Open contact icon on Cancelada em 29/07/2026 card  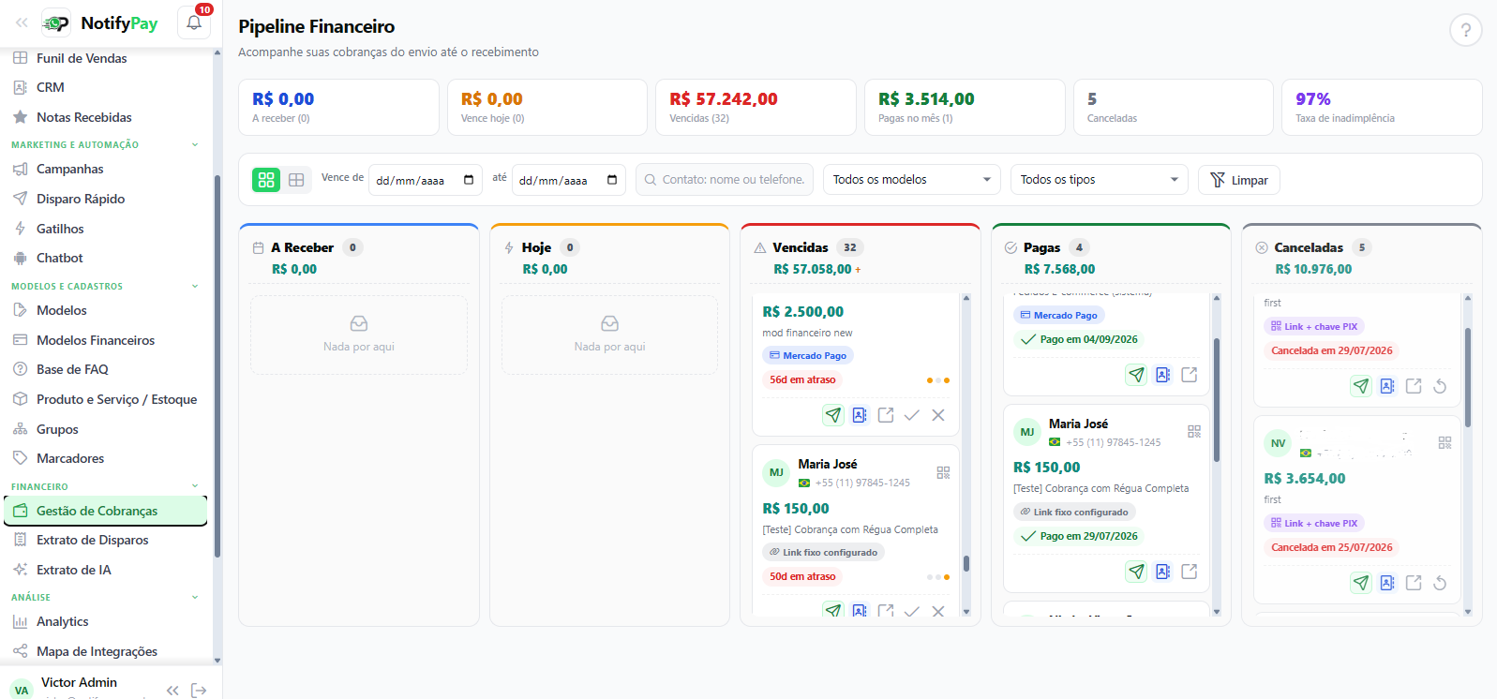1387,386
